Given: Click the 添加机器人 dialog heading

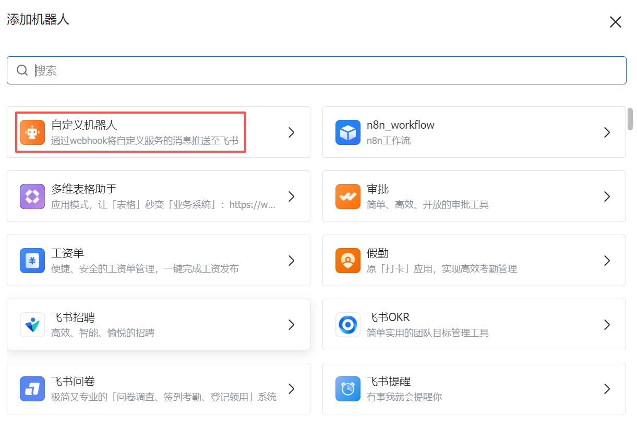Looking at the screenshot, I should click(38, 20).
